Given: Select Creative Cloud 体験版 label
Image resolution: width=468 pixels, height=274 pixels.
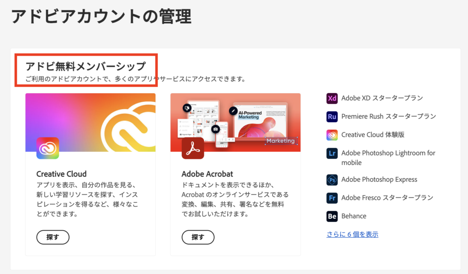Looking at the screenshot, I should [373, 135].
